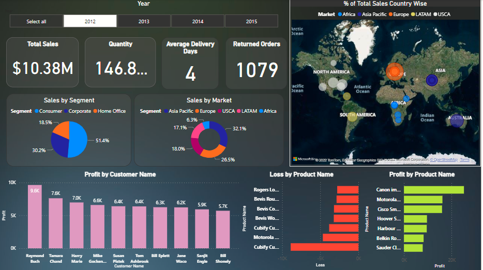Click Home Office legend marker
The height and width of the screenshot is (270, 483).
pos(95,111)
